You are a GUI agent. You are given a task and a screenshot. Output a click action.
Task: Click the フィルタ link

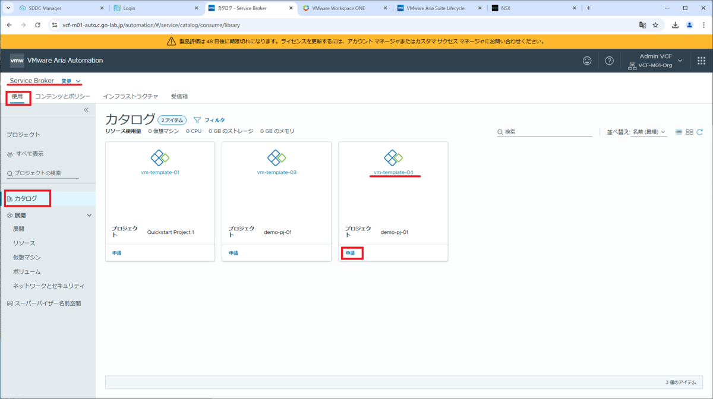(214, 120)
